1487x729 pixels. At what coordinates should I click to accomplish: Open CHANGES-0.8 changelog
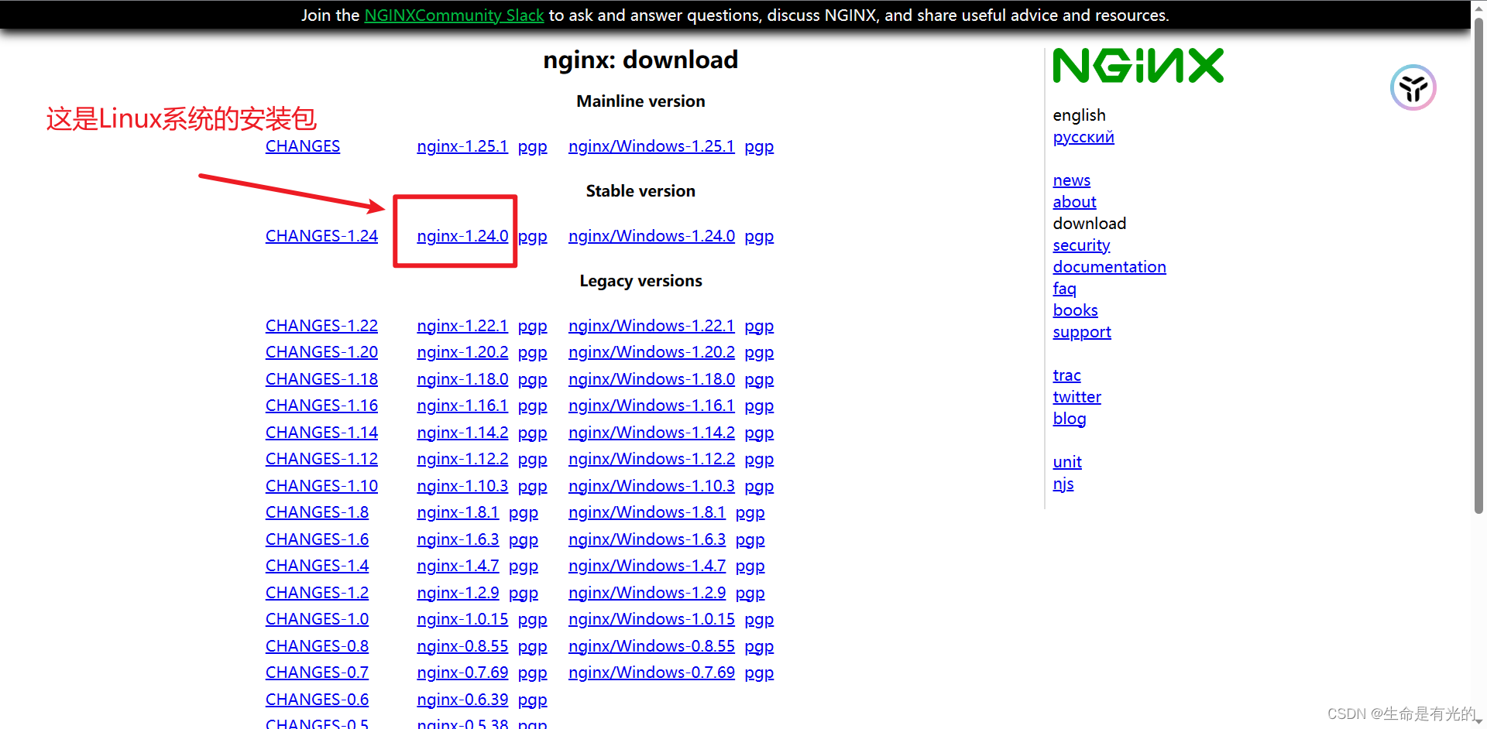(x=317, y=646)
